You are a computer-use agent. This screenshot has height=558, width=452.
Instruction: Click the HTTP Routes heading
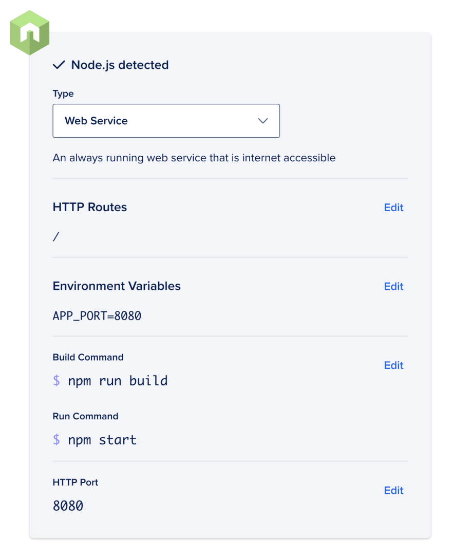pyautogui.click(x=89, y=207)
